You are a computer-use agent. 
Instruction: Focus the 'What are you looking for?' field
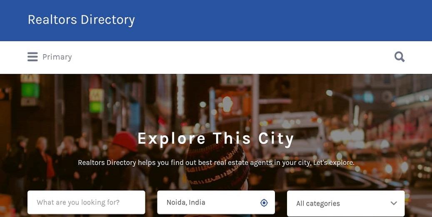point(86,202)
